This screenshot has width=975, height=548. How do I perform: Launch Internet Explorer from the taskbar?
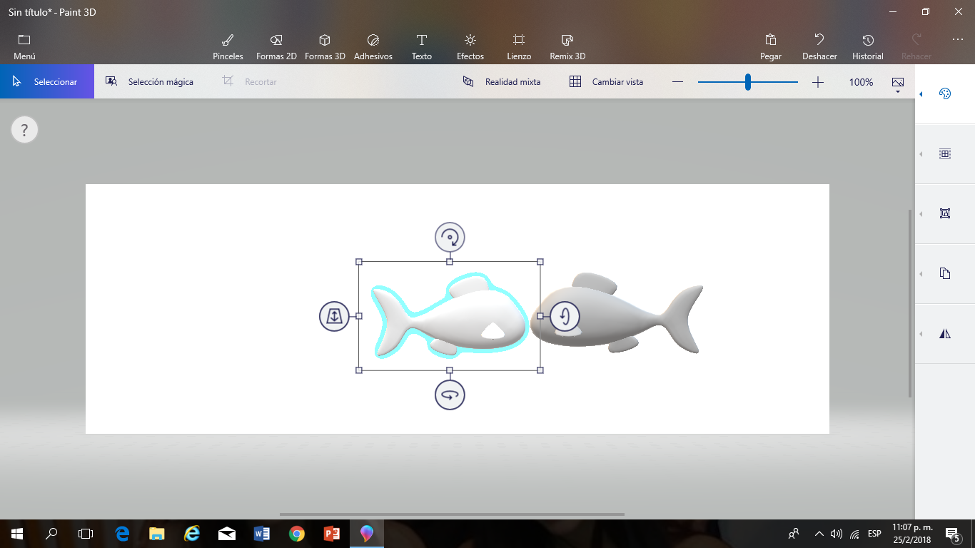coord(192,534)
